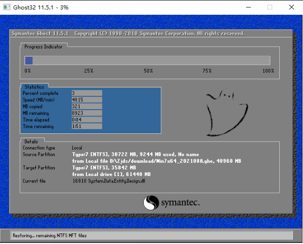The image size is (303, 244).
Task: Select the MB remaining value field
Action: pyautogui.click(x=87, y=113)
